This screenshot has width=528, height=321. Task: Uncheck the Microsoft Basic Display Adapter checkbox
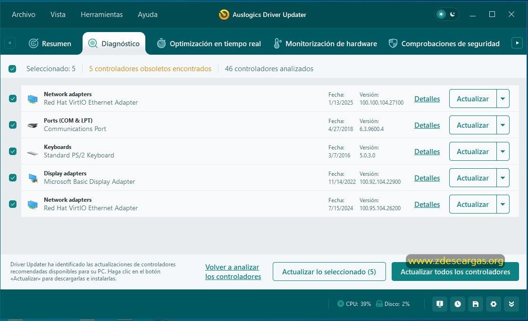point(13,178)
